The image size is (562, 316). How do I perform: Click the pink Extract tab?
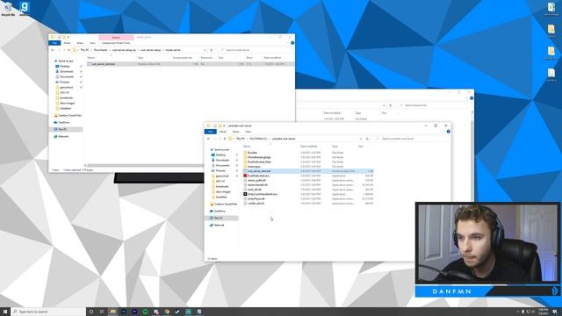tap(116, 37)
